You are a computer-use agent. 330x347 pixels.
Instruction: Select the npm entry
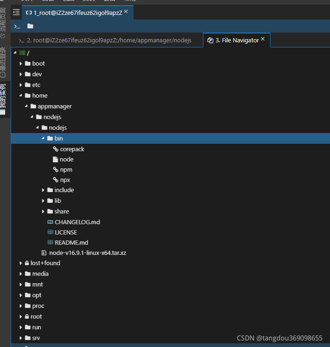[66, 170]
